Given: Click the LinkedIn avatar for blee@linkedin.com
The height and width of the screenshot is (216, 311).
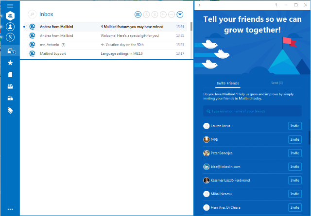Looking at the screenshot, I should (x=206, y=166).
